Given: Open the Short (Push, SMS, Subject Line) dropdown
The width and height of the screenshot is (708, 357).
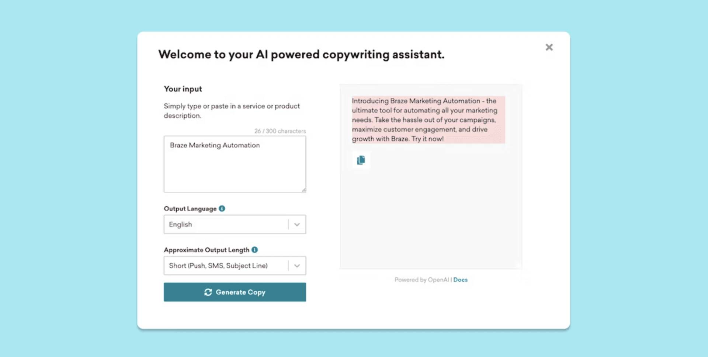Looking at the screenshot, I should point(229,266).
